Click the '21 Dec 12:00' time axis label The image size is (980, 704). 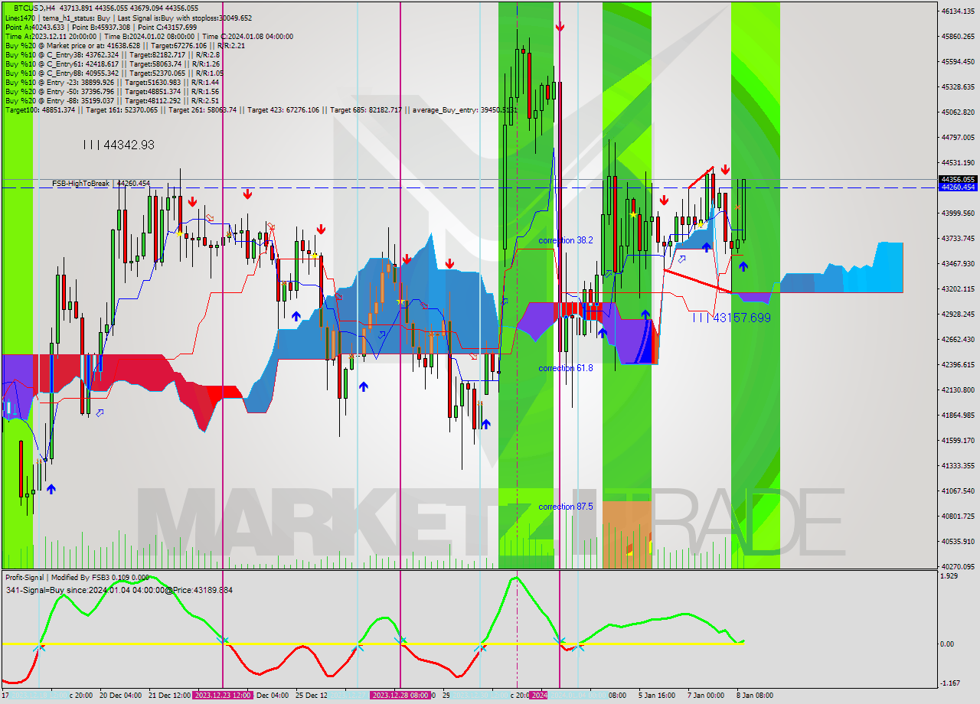pos(170,696)
